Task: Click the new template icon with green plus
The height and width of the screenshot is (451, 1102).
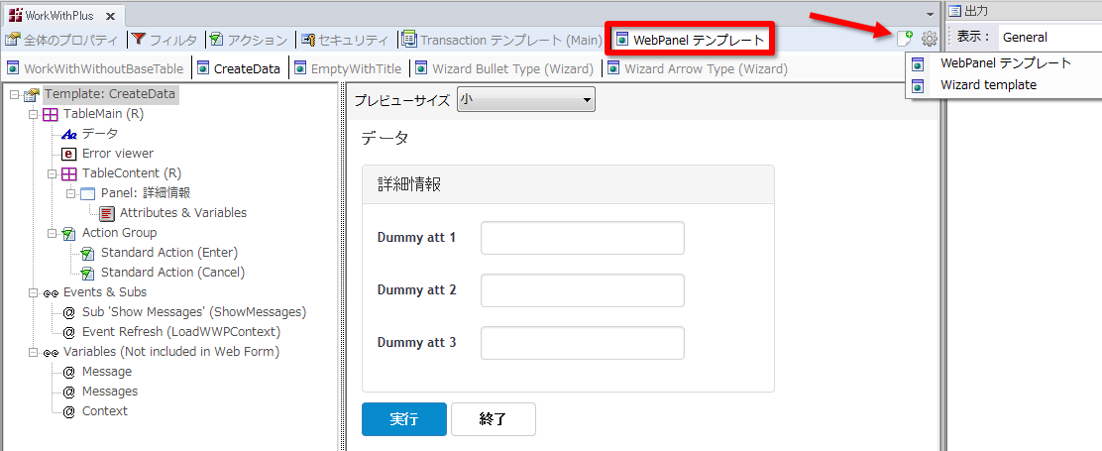Action: [x=904, y=39]
